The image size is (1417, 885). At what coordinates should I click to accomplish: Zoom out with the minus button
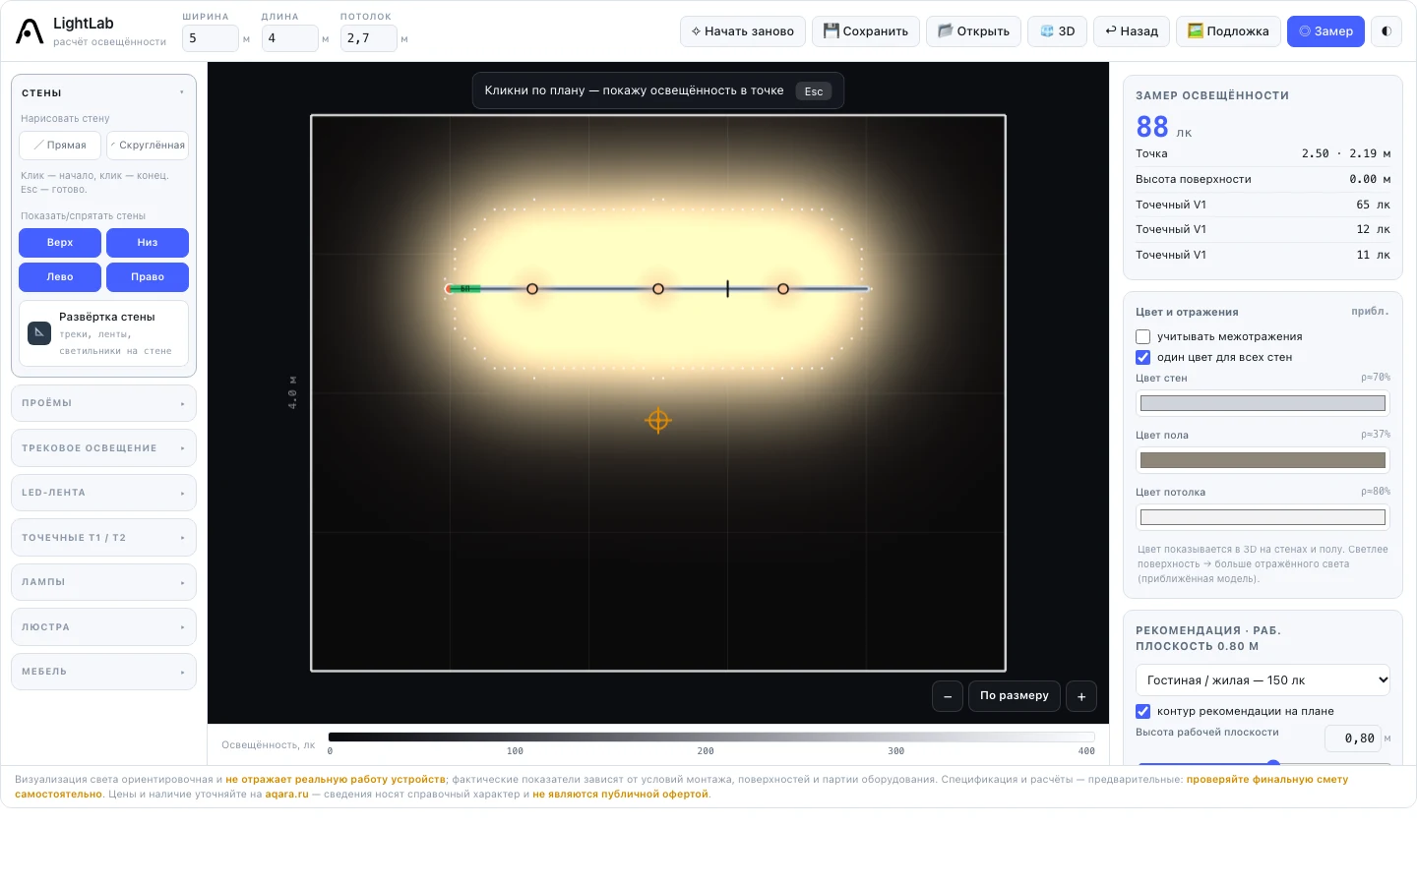pyautogui.click(x=948, y=696)
